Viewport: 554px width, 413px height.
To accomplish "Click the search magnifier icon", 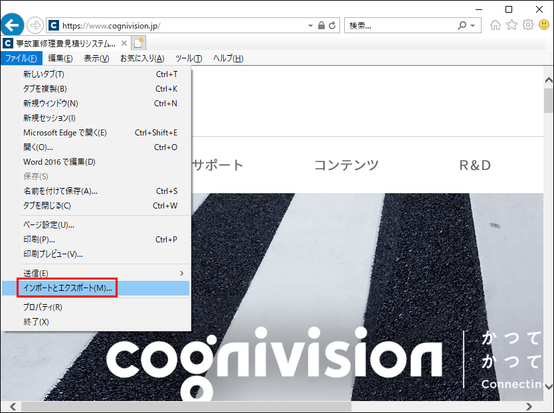I will (462, 25).
